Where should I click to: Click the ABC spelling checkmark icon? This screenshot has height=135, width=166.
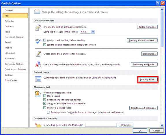click(x=38, y=41)
